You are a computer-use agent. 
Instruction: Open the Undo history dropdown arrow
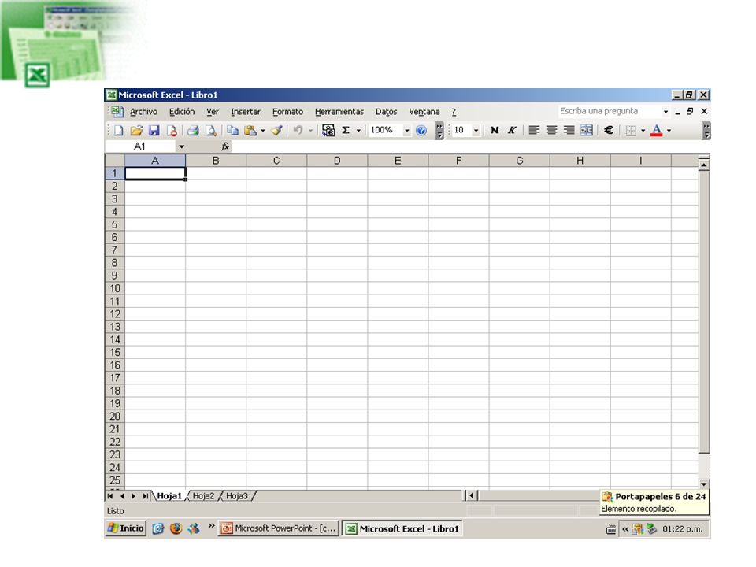(x=310, y=130)
